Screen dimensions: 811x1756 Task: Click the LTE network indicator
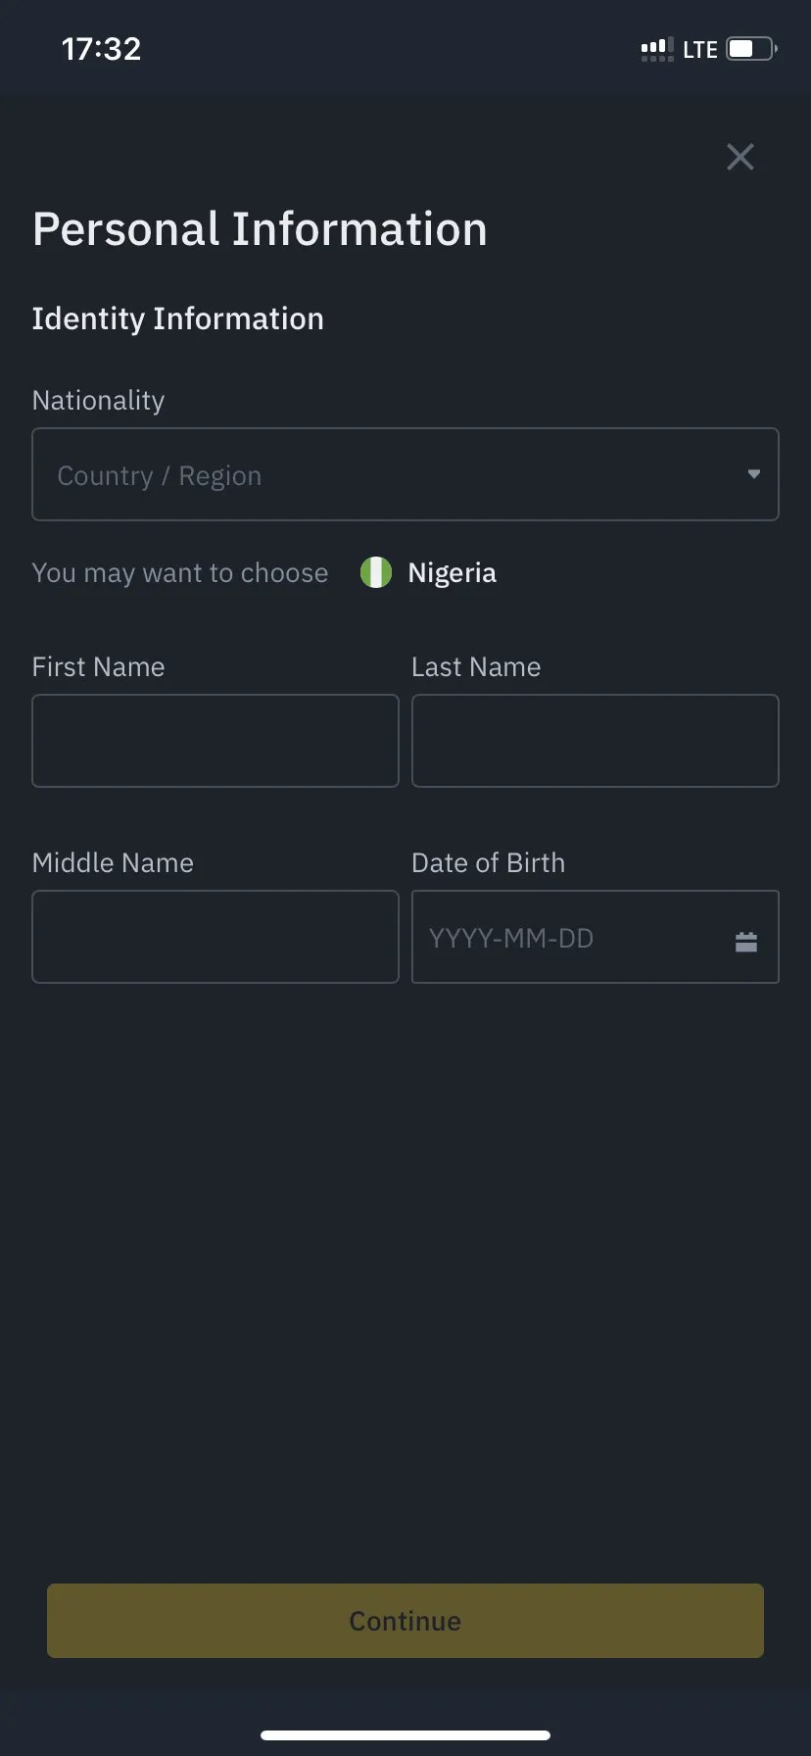coord(697,48)
